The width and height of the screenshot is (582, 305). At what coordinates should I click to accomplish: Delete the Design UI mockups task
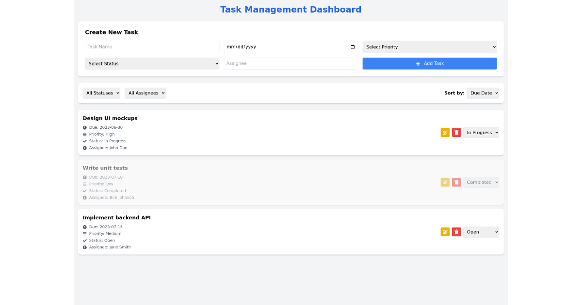[456, 133]
